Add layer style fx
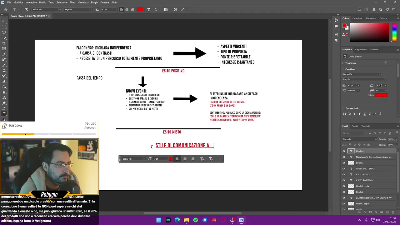 coord(365,212)
